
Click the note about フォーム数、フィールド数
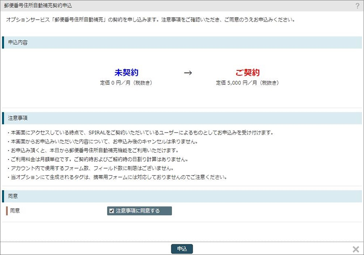[x=91, y=168]
